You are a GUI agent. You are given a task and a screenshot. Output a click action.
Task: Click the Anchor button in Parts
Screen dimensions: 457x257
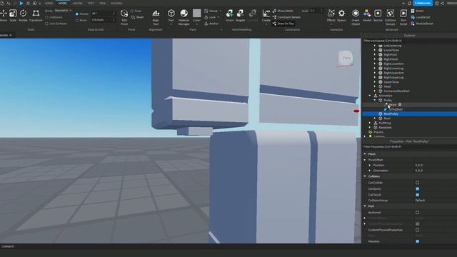(211, 24)
